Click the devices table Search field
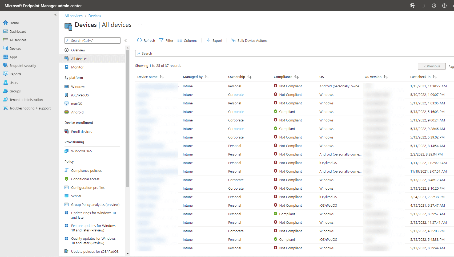Image resolution: width=454 pixels, height=257 pixels. [293, 54]
